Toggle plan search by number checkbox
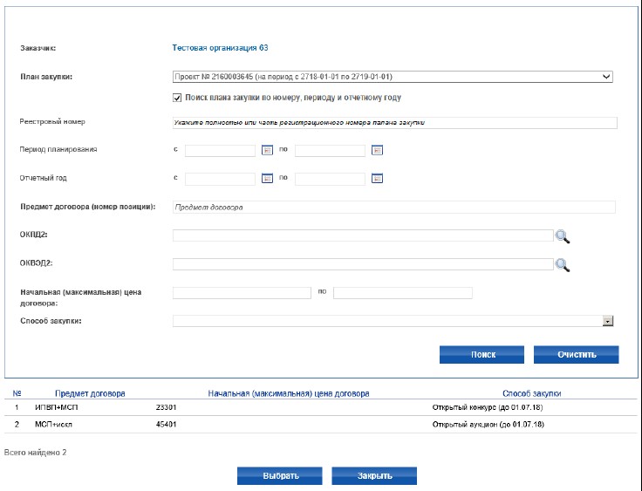The image size is (642, 491). (x=178, y=98)
